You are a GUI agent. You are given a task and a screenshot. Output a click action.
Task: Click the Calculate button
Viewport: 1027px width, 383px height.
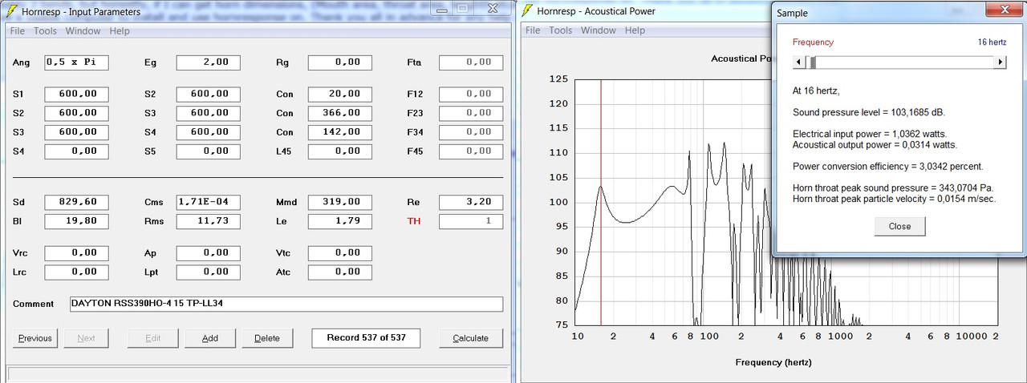[470, 338]
